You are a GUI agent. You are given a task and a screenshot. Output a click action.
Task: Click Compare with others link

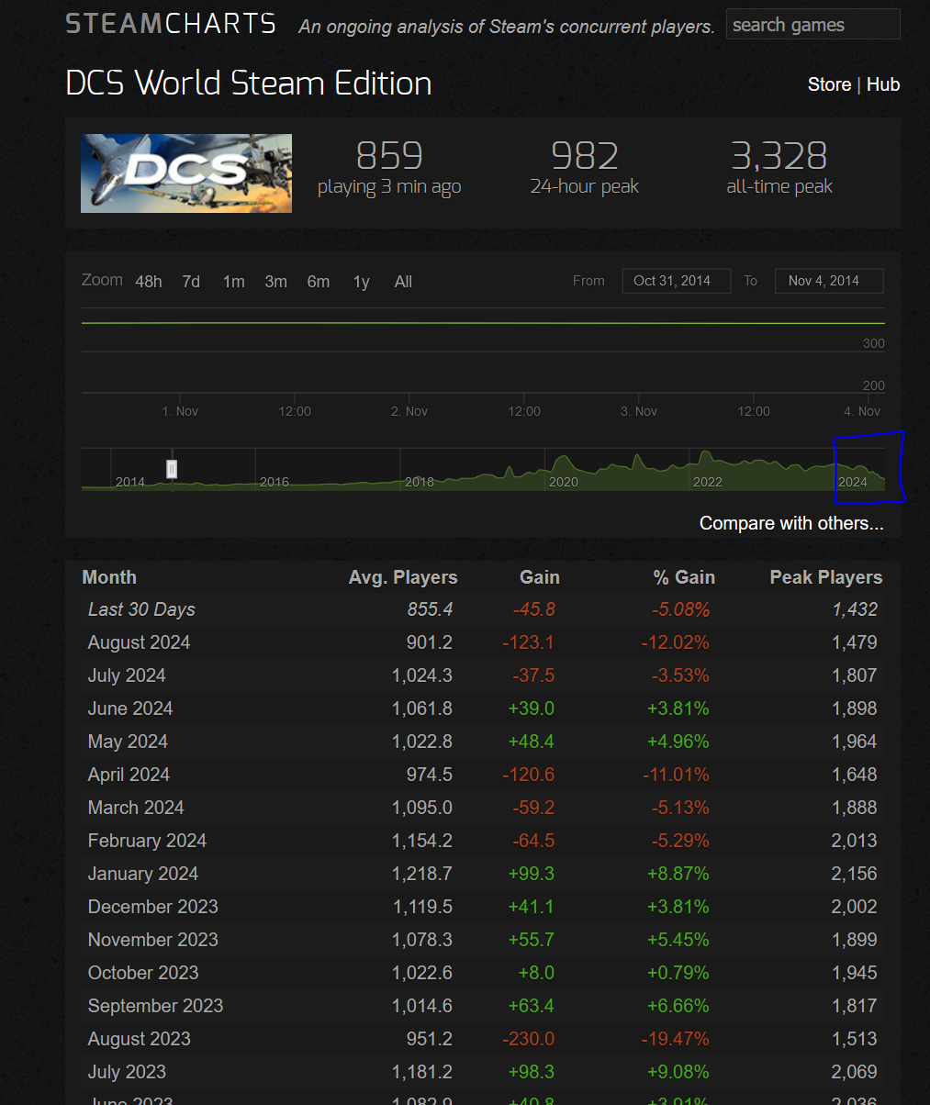pyautogui.click(x=791, y=523)
